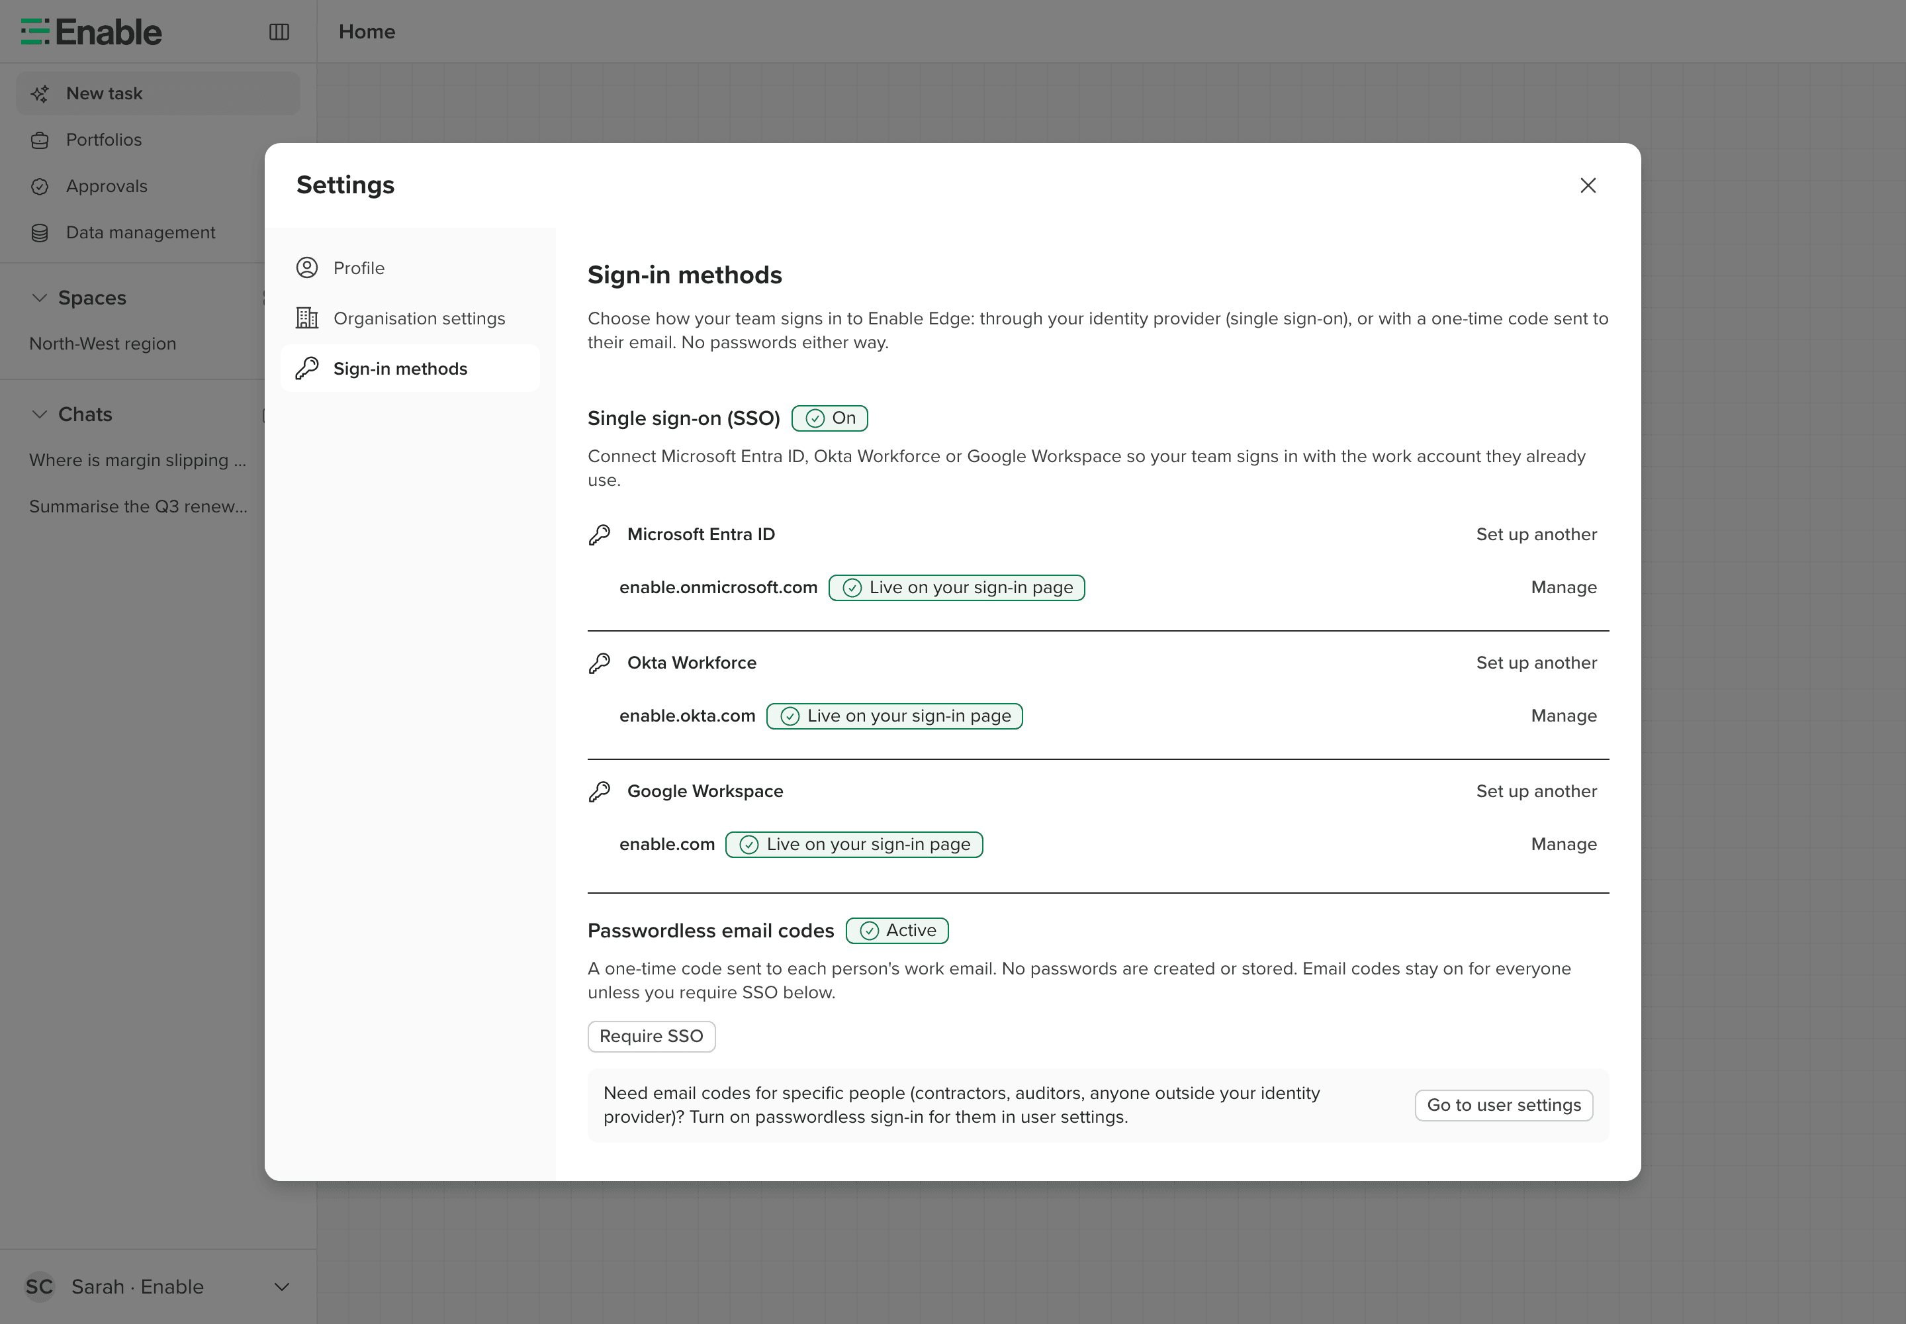The image size is (1906, 1324).
Task: Click the SC avatar at the bottom
Action: pos(39,1287)
